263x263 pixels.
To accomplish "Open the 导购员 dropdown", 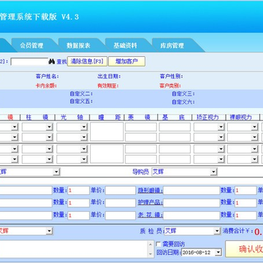I will [213, 172].
